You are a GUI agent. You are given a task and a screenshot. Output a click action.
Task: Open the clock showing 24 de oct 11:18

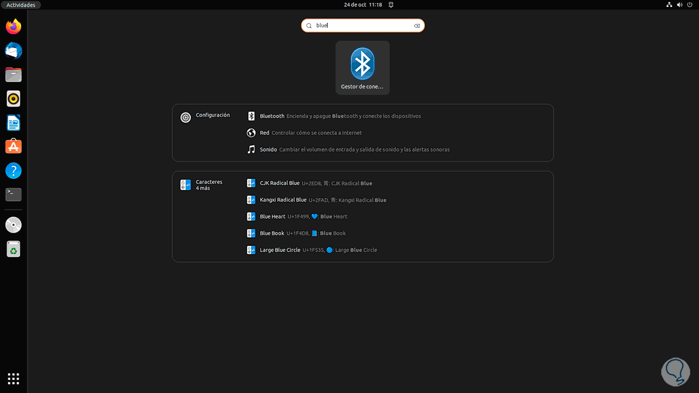point(363,5)
